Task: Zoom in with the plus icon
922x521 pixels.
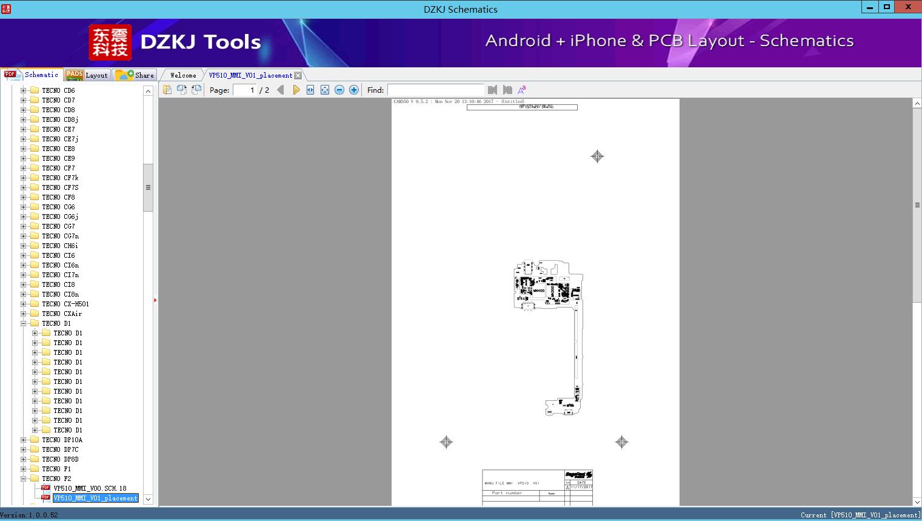Action: coord(354,90)
